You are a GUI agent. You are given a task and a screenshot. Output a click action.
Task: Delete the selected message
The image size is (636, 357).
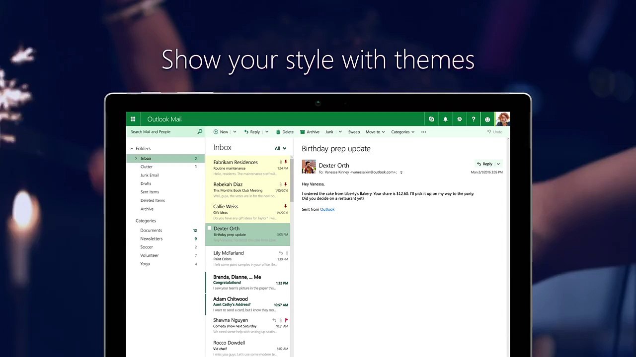(285, 132)
